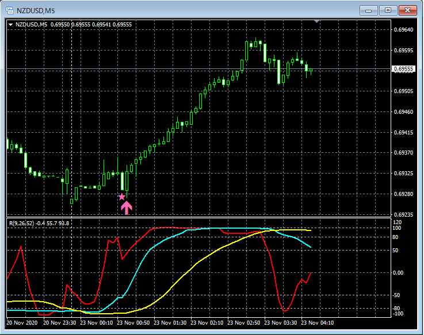Open the NZDUSD,M5 chart dropdown triangle
Screen dimensions: 424x335
(10, 25)
